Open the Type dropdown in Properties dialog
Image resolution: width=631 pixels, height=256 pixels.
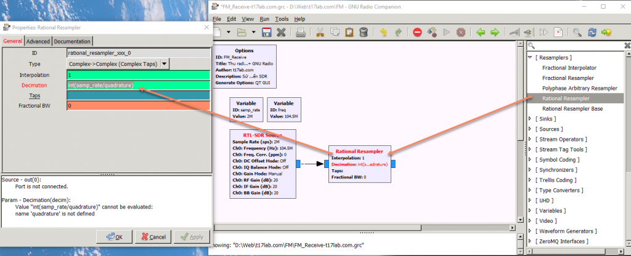click(165, 63)
